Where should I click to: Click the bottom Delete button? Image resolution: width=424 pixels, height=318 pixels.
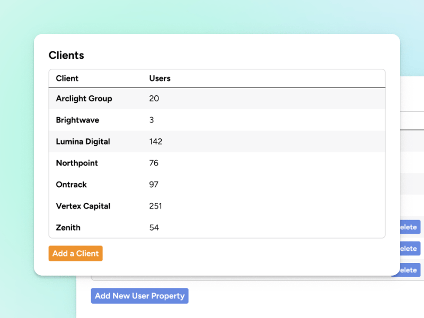point(410,270)
